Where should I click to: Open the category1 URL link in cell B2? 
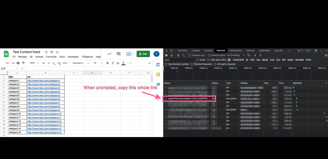coord(43,80)
